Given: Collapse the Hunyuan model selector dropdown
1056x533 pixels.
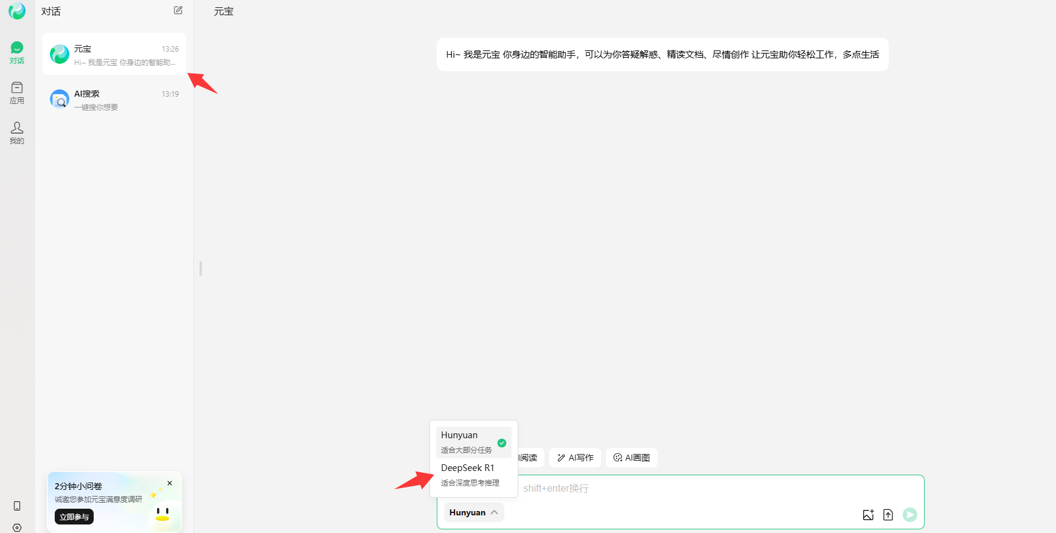Looking at the screenshot, I should click(474, 512).
